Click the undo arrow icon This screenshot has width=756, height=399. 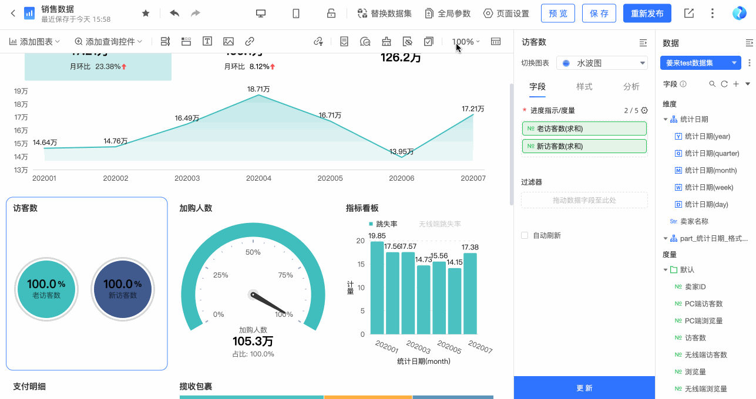(174, 13)
